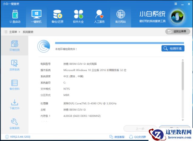Click the environment detection progress bar
The width and height of the screenshot is (193, 141).
click(119, 43)
